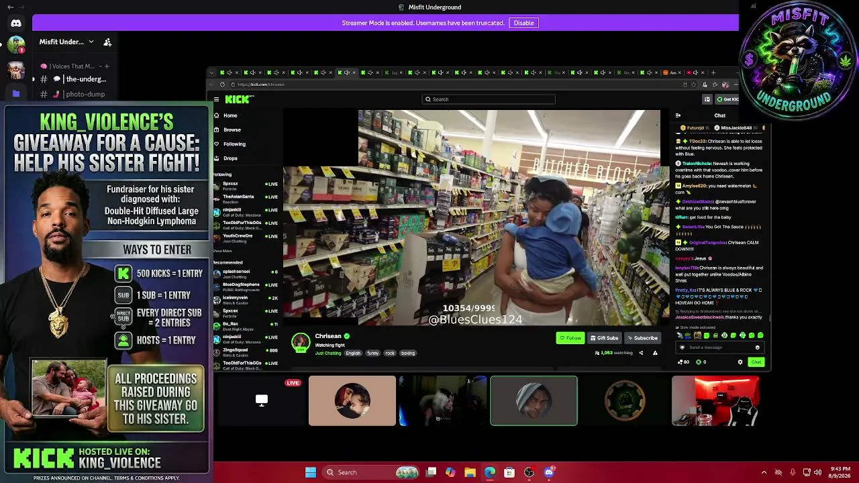Open the Kick hamburger sidebar menu
859x483 pixels.
tap(216, 99)
